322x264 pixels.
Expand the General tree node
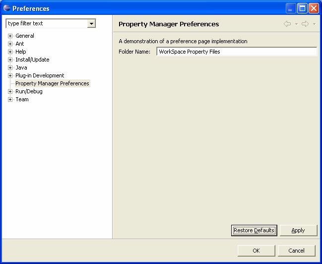(x=10, y=36)
